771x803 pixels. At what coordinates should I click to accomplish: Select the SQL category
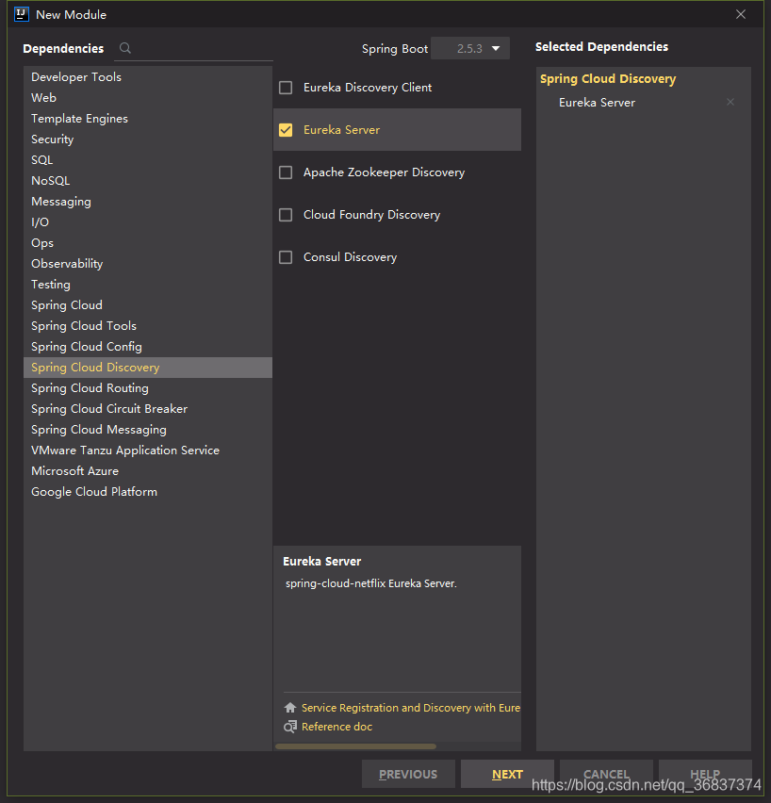(x=148, y=160)
